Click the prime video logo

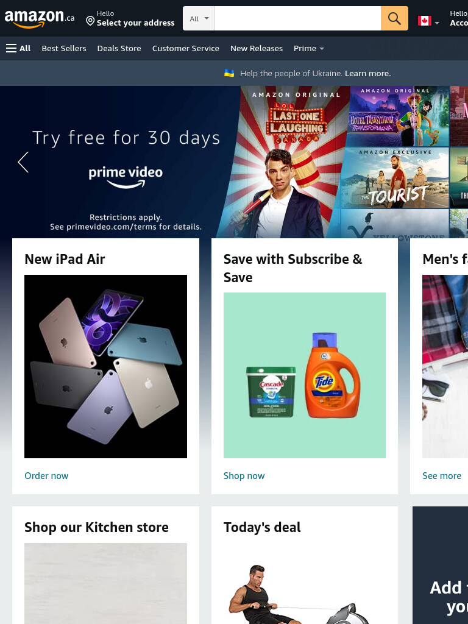(126, 177)
